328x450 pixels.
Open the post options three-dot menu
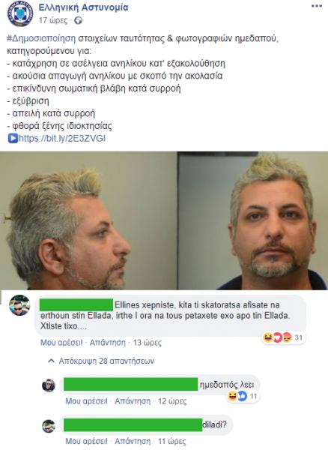[317, 7]
